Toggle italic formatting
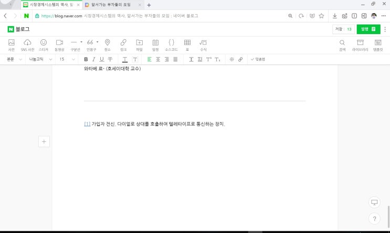 pos(94,59)
